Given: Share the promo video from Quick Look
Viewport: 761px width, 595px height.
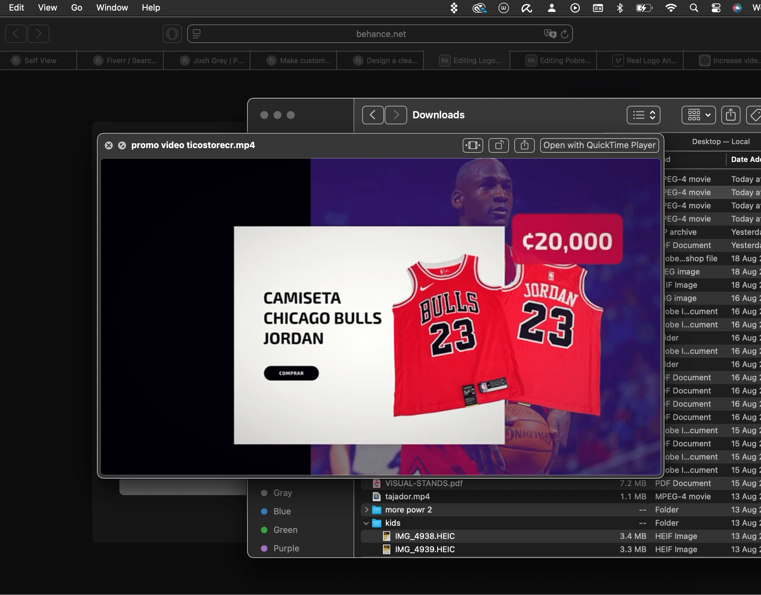Looking at the screenshot, I should click(525, 145).
